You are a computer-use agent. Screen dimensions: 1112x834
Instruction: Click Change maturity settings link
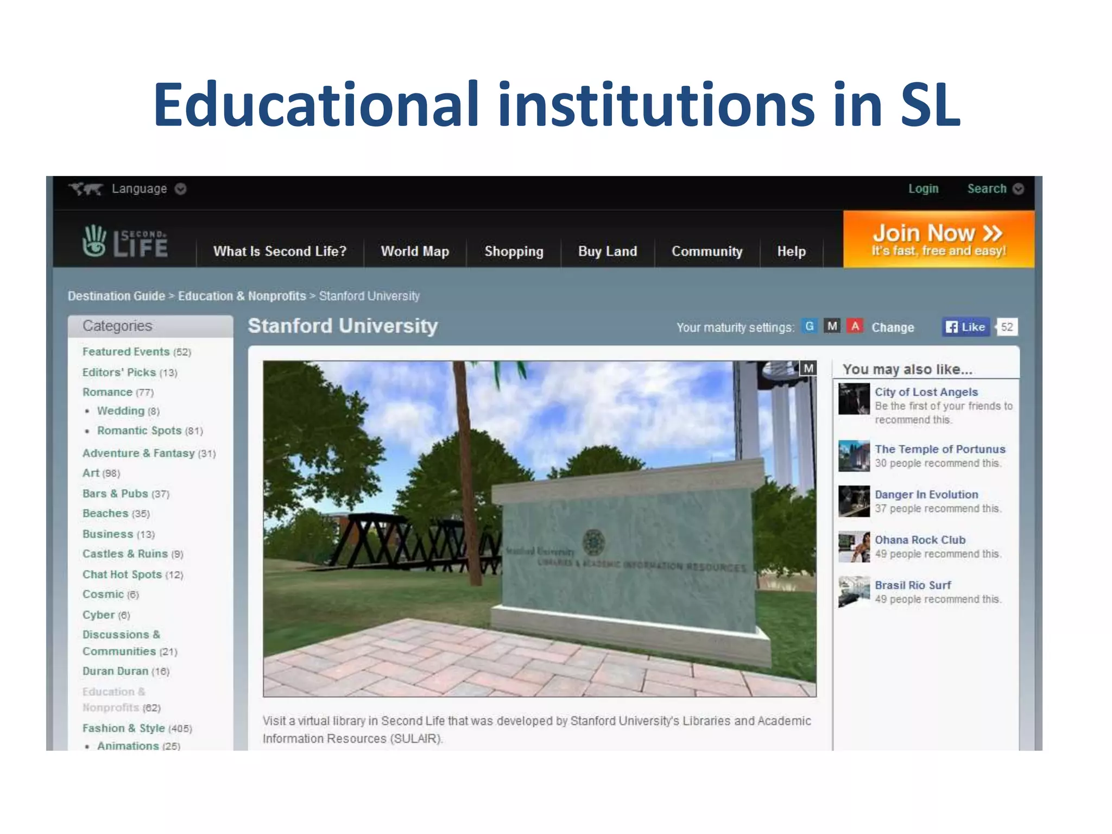pyautogui.click(x=893, y=327)
